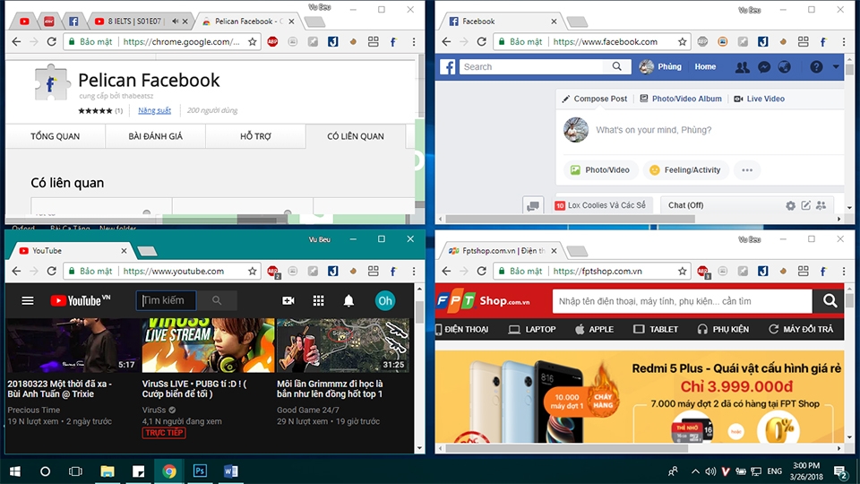860x484 pixels.
Task: Open Facebook notifications globe icon
Action: pos(785,67)
